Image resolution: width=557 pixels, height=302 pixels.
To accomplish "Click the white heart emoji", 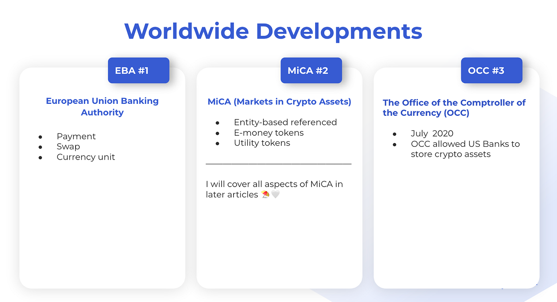I will coord(275,195).
